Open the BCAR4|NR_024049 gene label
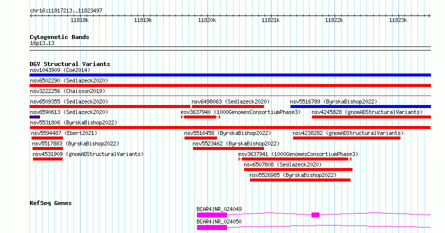The image size is (445, 233). [x=219, y=209]
